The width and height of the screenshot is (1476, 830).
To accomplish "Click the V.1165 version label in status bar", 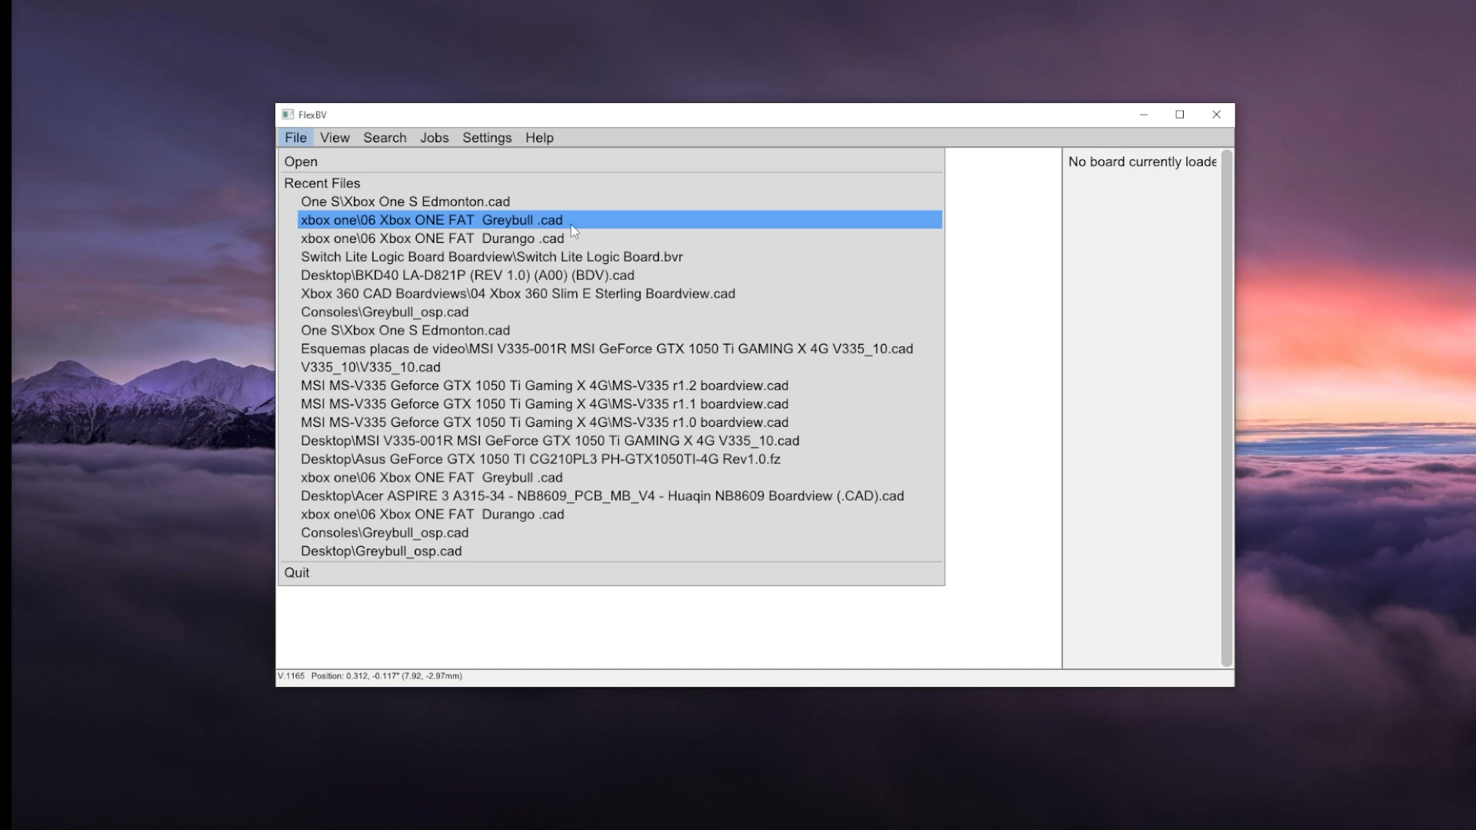I will 291,676.
